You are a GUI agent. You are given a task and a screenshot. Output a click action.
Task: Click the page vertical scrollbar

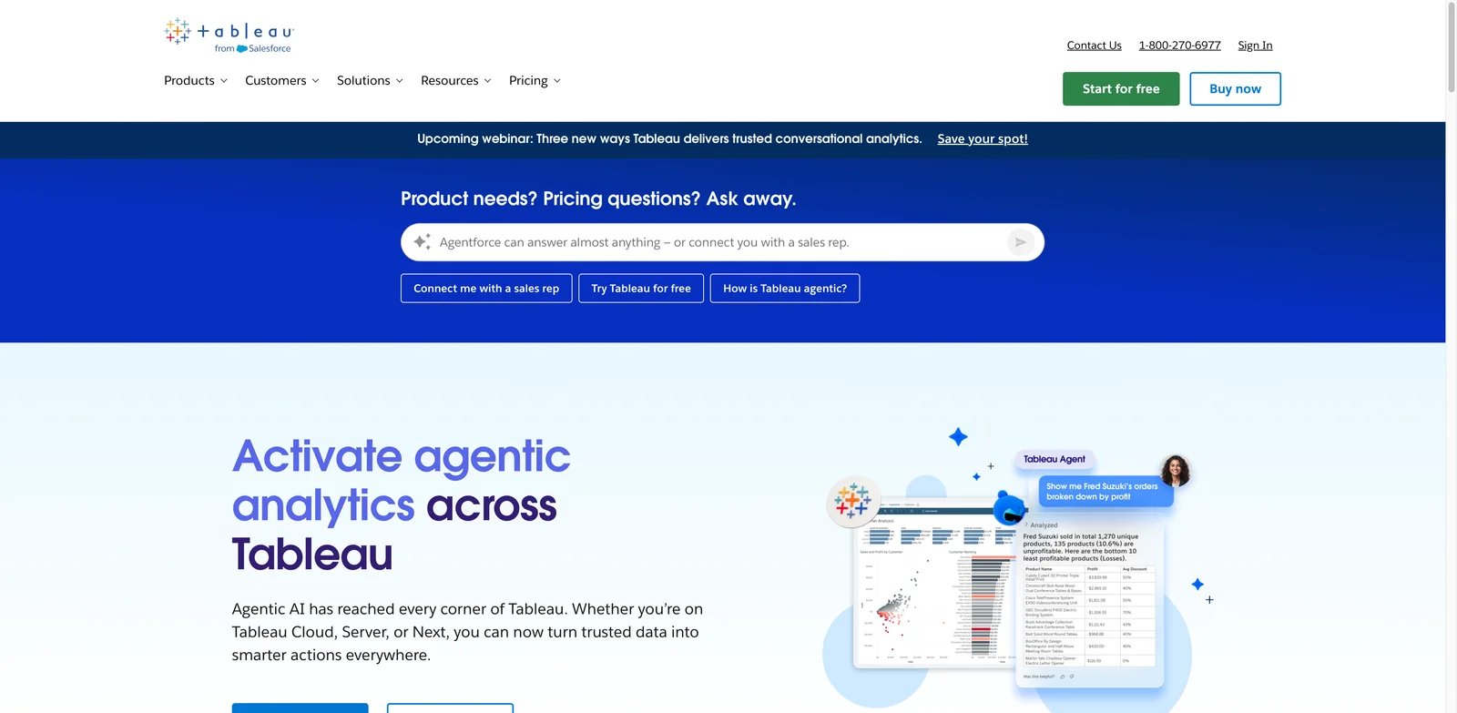click(1452, 356)
